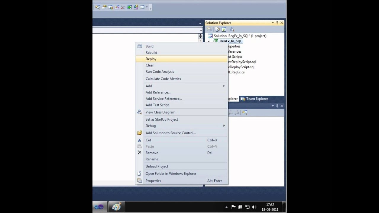Screen dimensions: 379x213
Task: Choose Set as StartUp Project
Action: click(181, 120)
